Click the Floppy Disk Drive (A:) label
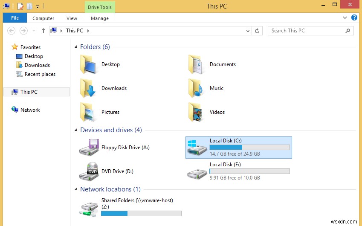Image resolution: width=362 pixels, height=226 pixels. (125, 148)
